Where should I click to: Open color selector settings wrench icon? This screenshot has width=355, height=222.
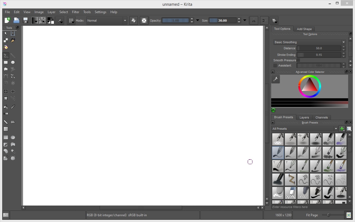tap(276, 79)
